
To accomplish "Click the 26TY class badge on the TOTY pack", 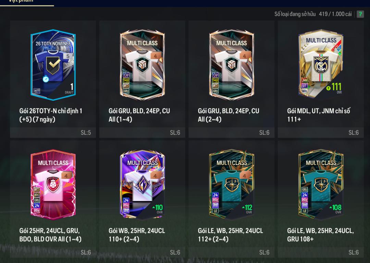I will [37, 91].
